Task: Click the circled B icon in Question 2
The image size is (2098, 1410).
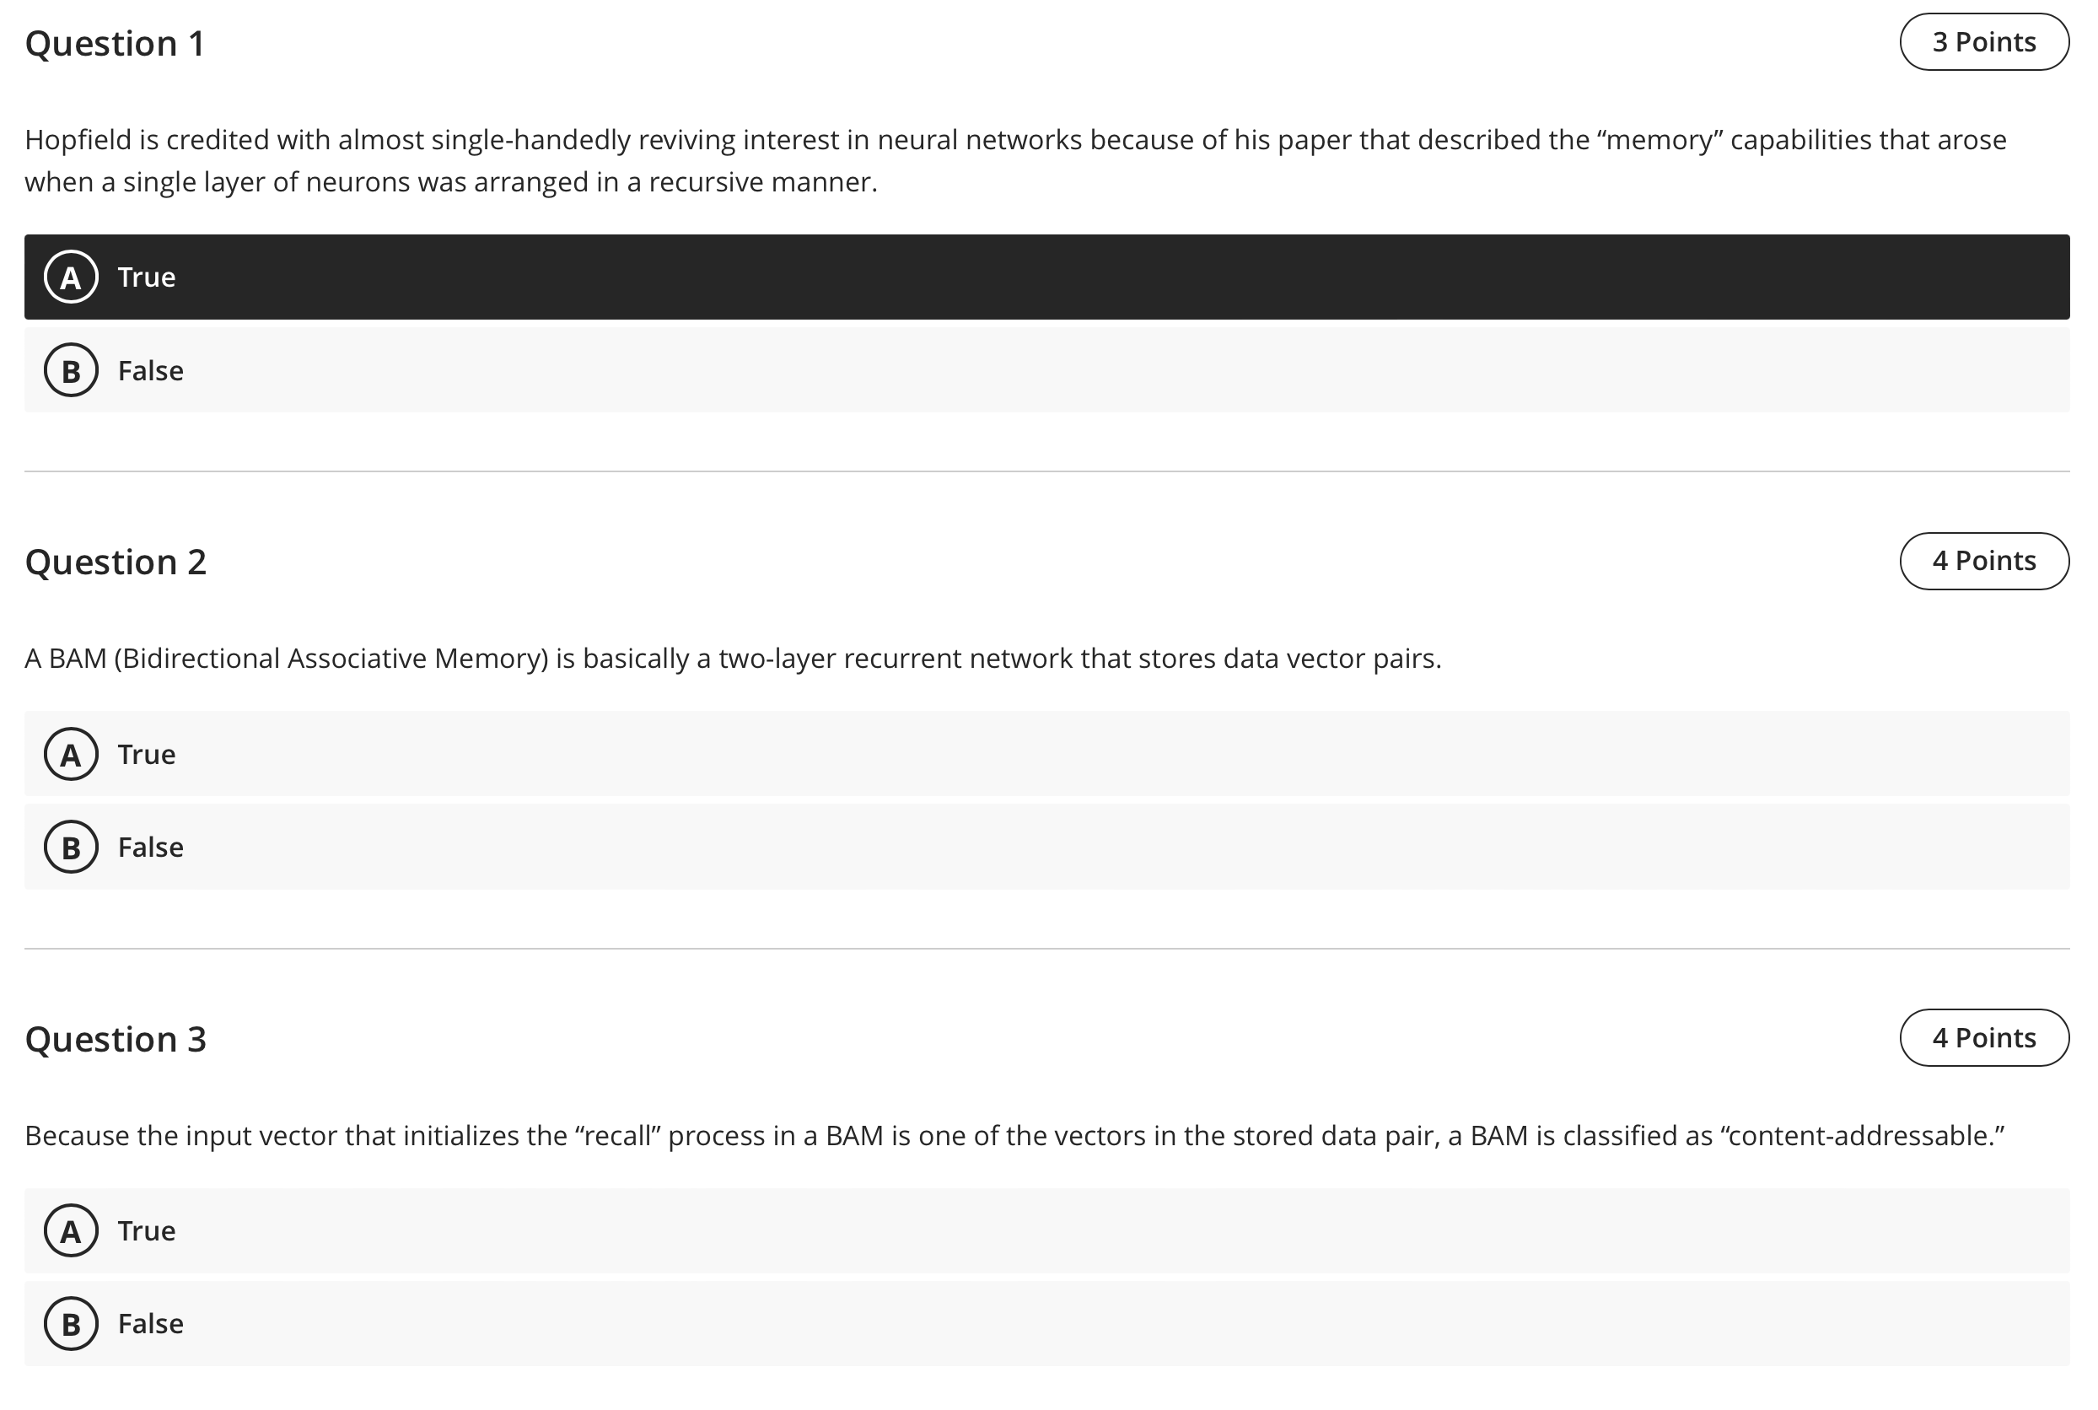Action: point(71,847)
